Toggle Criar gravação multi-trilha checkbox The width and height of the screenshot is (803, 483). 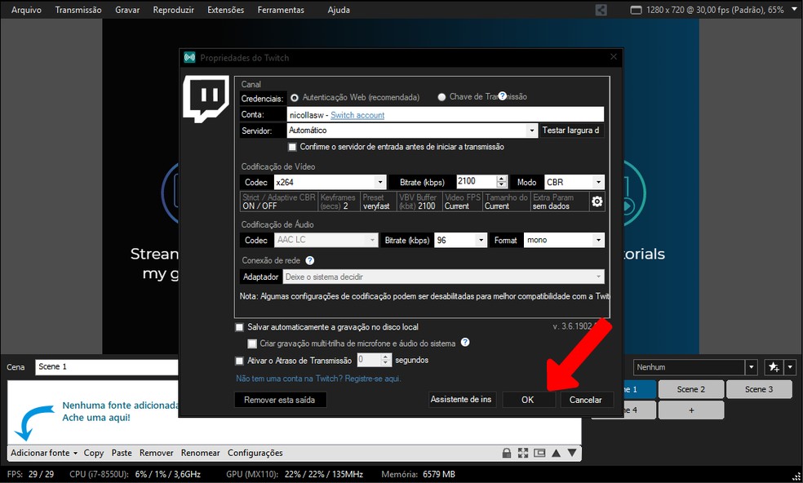(x=252, y=343)
